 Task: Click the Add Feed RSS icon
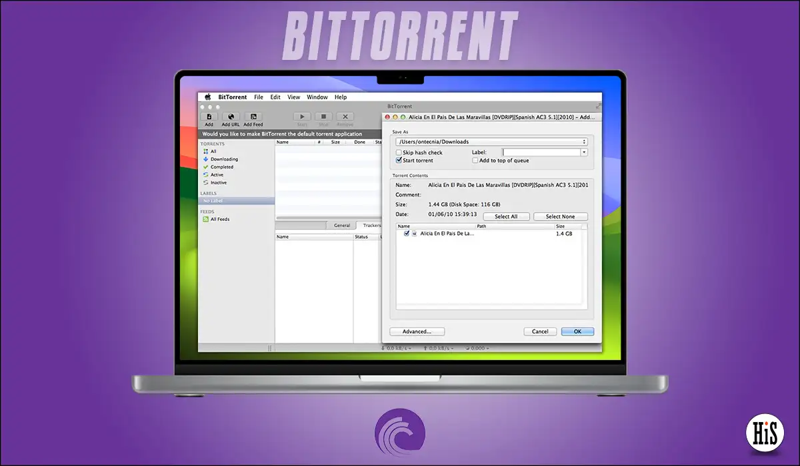pyautogui.click(x=253, y=116)
